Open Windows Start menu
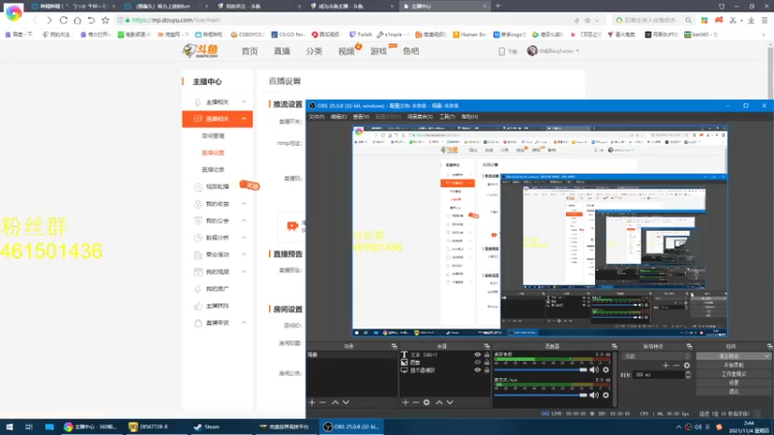774x435 pixels. 10,426
